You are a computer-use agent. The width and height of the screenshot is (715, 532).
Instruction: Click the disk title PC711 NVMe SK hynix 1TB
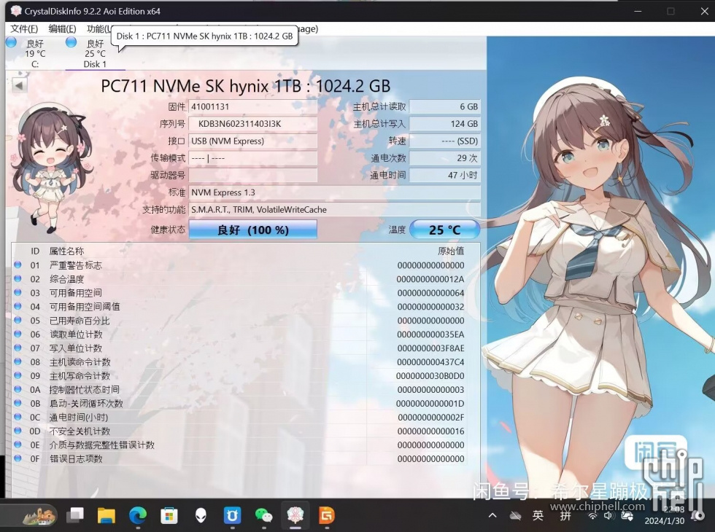pos(246,86)
